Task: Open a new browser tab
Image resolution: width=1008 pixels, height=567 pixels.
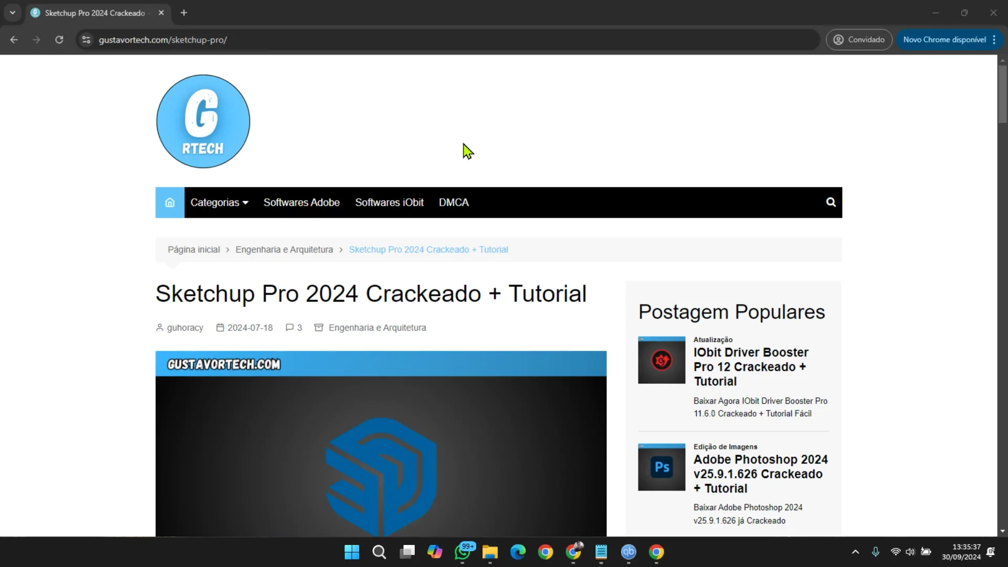Action: pos(184,13)
